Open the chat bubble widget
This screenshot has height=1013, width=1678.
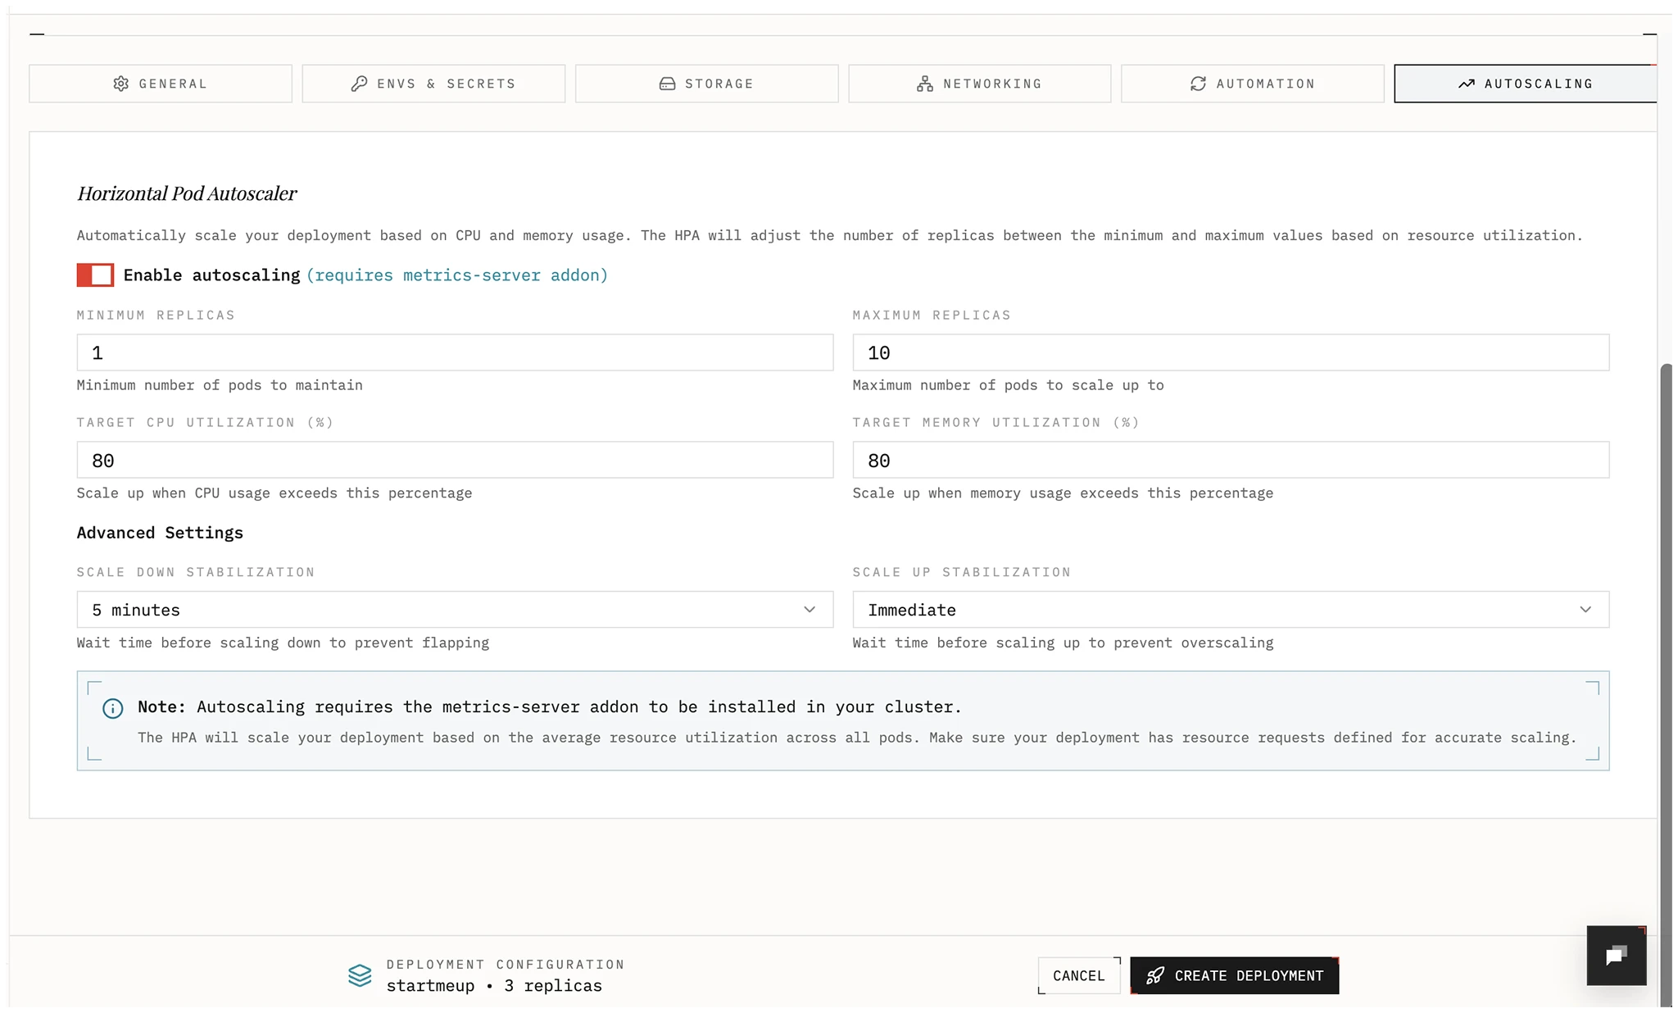pyautogui.click(x=1616, y=956)
